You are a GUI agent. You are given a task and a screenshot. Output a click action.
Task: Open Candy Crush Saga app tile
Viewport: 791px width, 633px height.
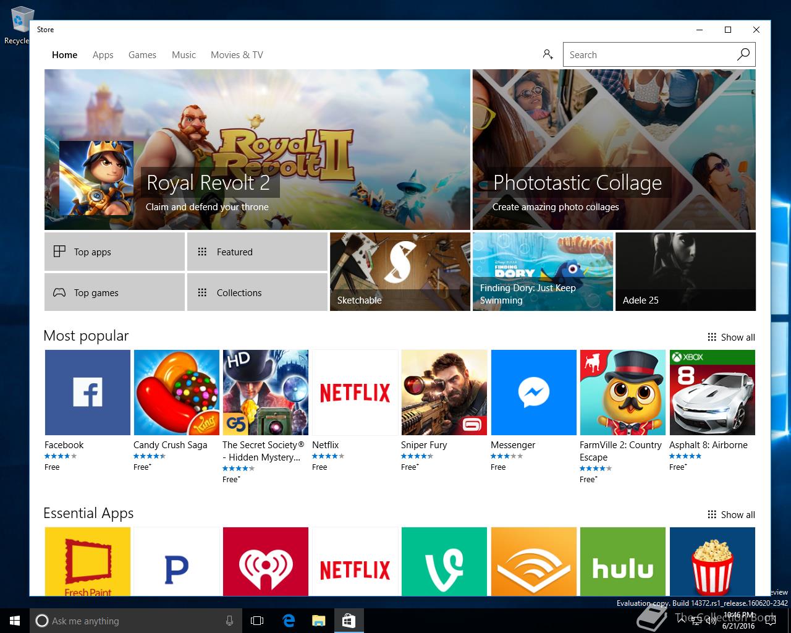click(x=176, y=393)
